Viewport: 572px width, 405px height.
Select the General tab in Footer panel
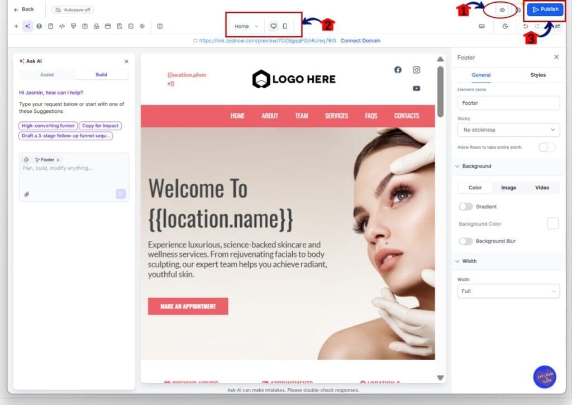click(481, 75)
